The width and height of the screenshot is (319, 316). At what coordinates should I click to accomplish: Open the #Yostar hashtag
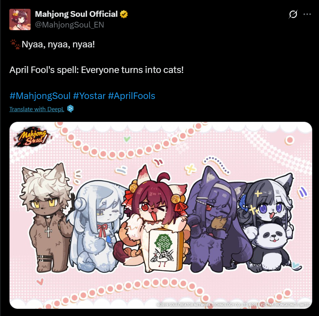point(89,96)
